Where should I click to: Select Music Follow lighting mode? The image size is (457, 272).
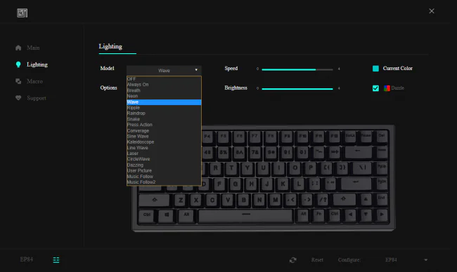(164, 177)
